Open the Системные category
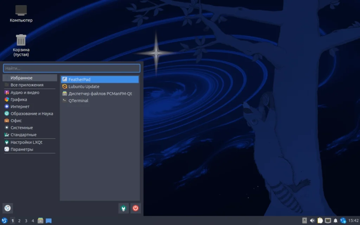 point(30,128)
